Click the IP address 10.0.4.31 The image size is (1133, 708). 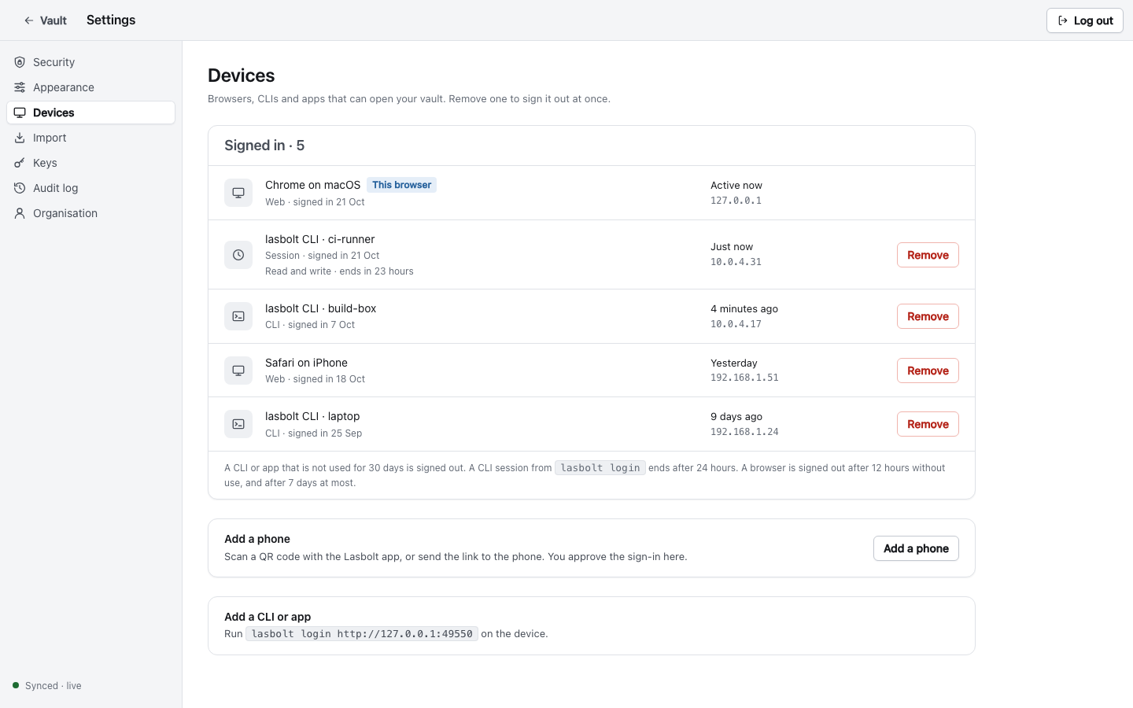(x=736, y=262)
